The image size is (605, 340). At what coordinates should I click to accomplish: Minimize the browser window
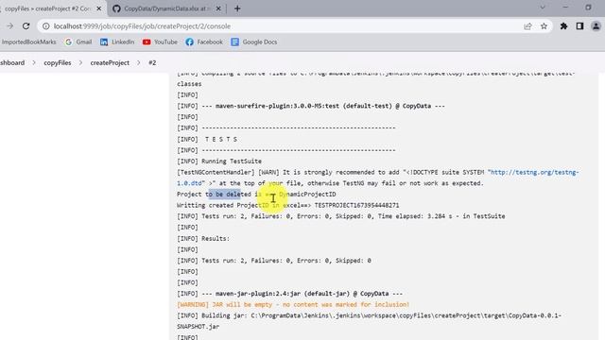tap(565, 8)
